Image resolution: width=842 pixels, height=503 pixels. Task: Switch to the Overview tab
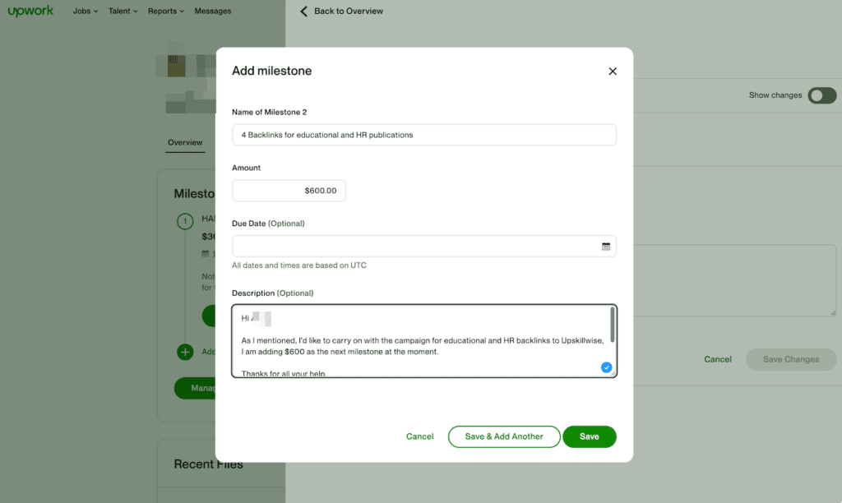click(185, 143)
